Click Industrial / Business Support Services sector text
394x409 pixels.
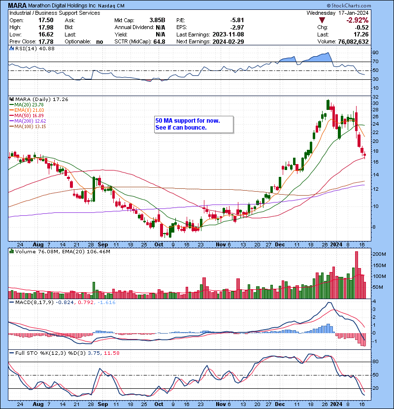click(x=55, y=13)
